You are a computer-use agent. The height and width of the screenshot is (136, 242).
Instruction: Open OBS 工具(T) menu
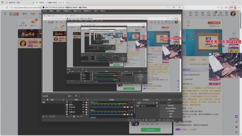coord(96,11)
